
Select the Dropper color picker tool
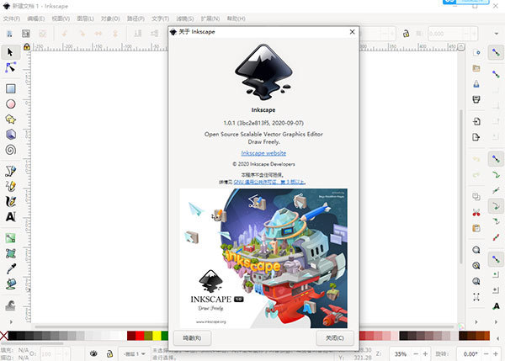tap(11, 268)
